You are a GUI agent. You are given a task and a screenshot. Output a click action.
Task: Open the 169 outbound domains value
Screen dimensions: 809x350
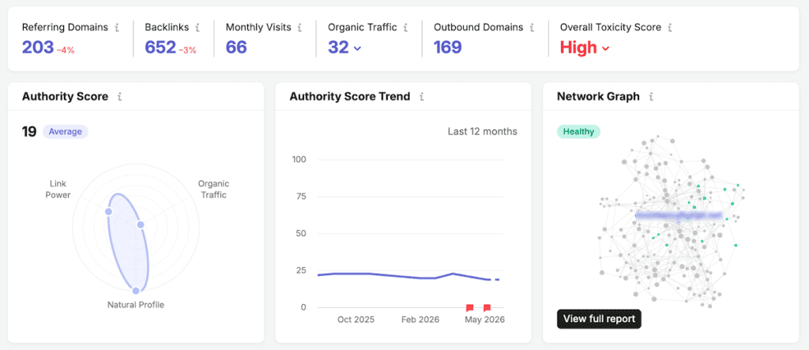pos(448,47)
